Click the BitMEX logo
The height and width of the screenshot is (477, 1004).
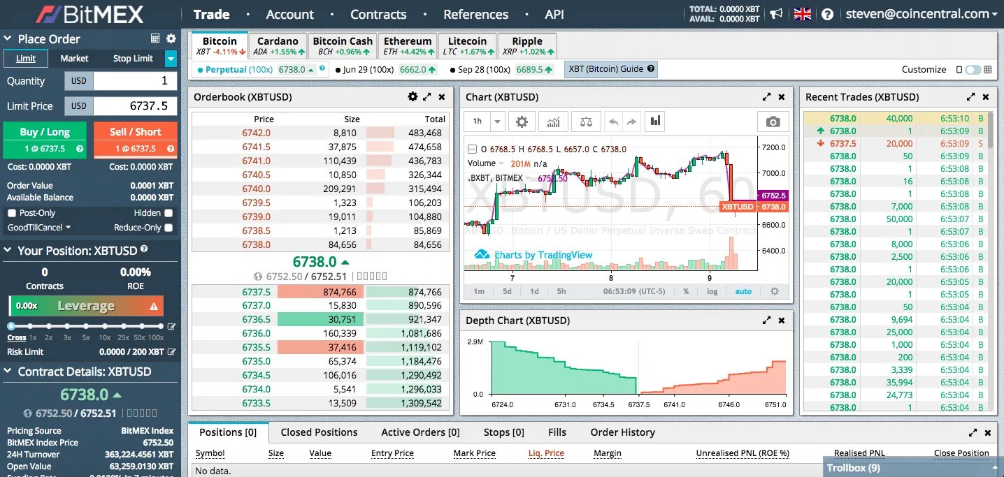90,14
